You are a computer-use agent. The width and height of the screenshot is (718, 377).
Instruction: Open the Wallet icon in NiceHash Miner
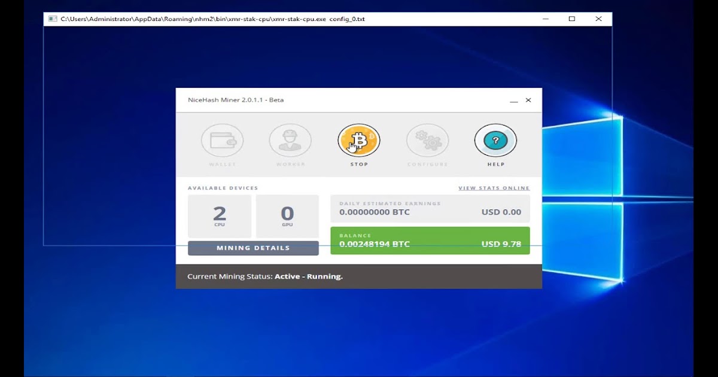point(222,141)
